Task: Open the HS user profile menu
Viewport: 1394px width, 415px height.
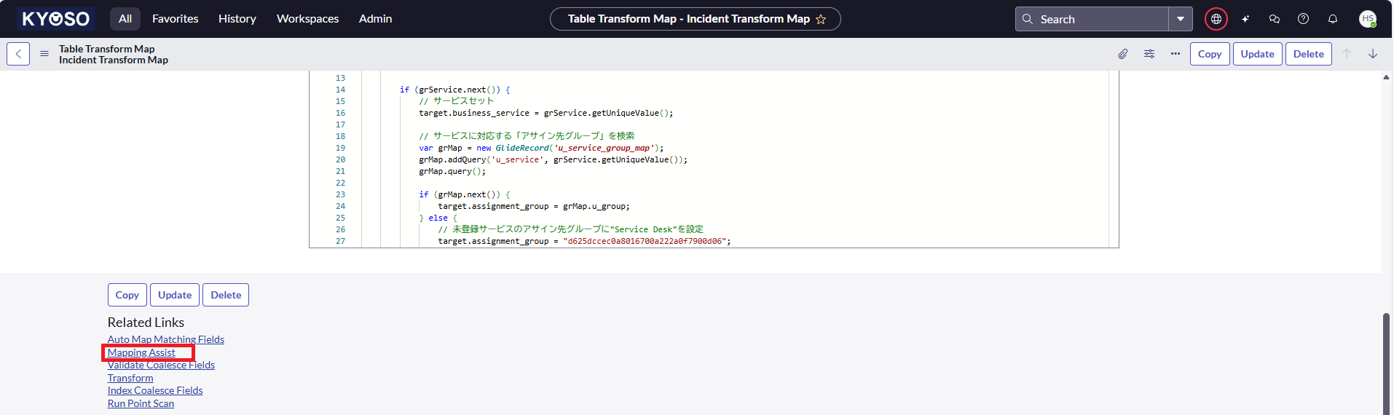Action: click(1368, 19)
